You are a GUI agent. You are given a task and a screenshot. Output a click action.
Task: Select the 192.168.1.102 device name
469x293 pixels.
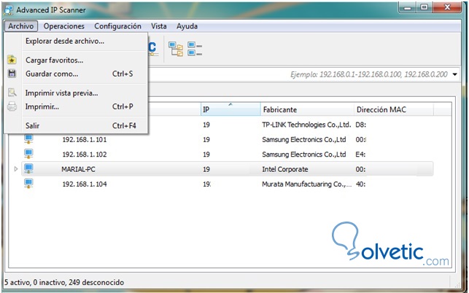pos(85,155)
